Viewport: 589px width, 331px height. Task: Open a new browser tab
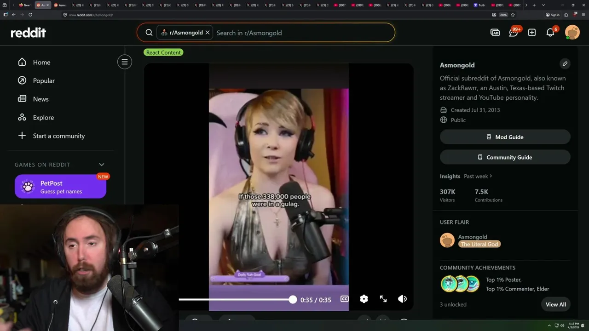[534, 5]
